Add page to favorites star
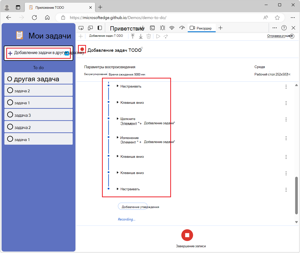The height and width of the screenshot is (253, 300). pos(277,17)
